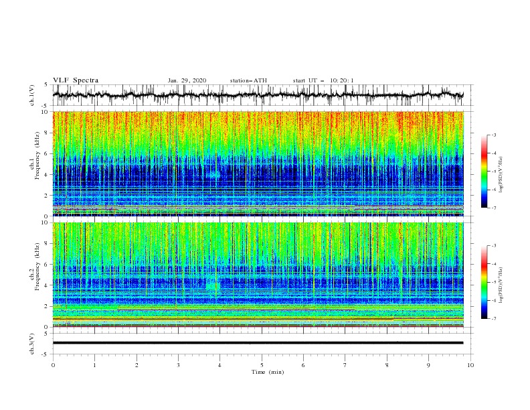Click the ch.3 flat black waveform trace
Screen dimensions: 530x410
click(x=258, y=343)
